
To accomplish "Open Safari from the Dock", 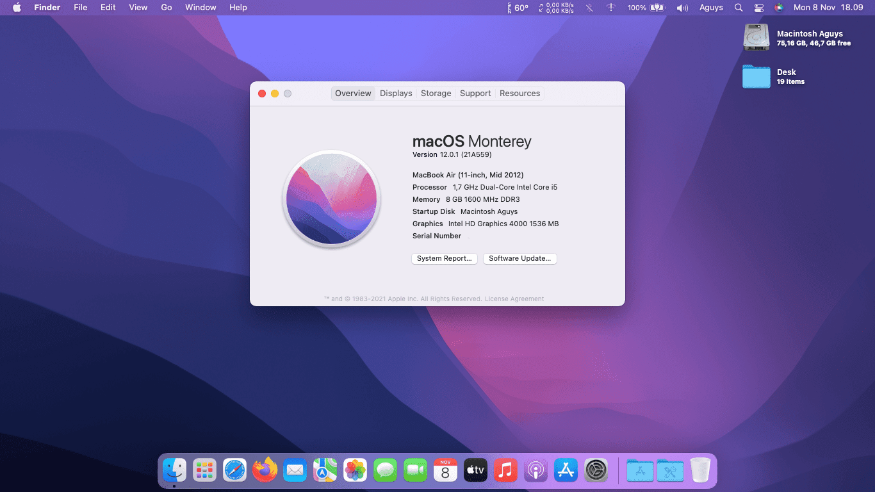I will [235, 471].
